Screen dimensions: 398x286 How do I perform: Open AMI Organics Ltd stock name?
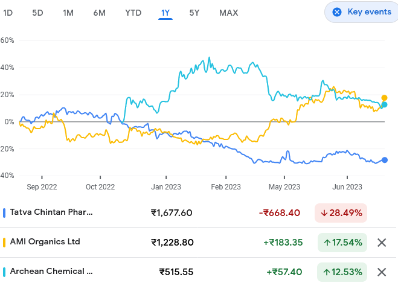(46, 242)
